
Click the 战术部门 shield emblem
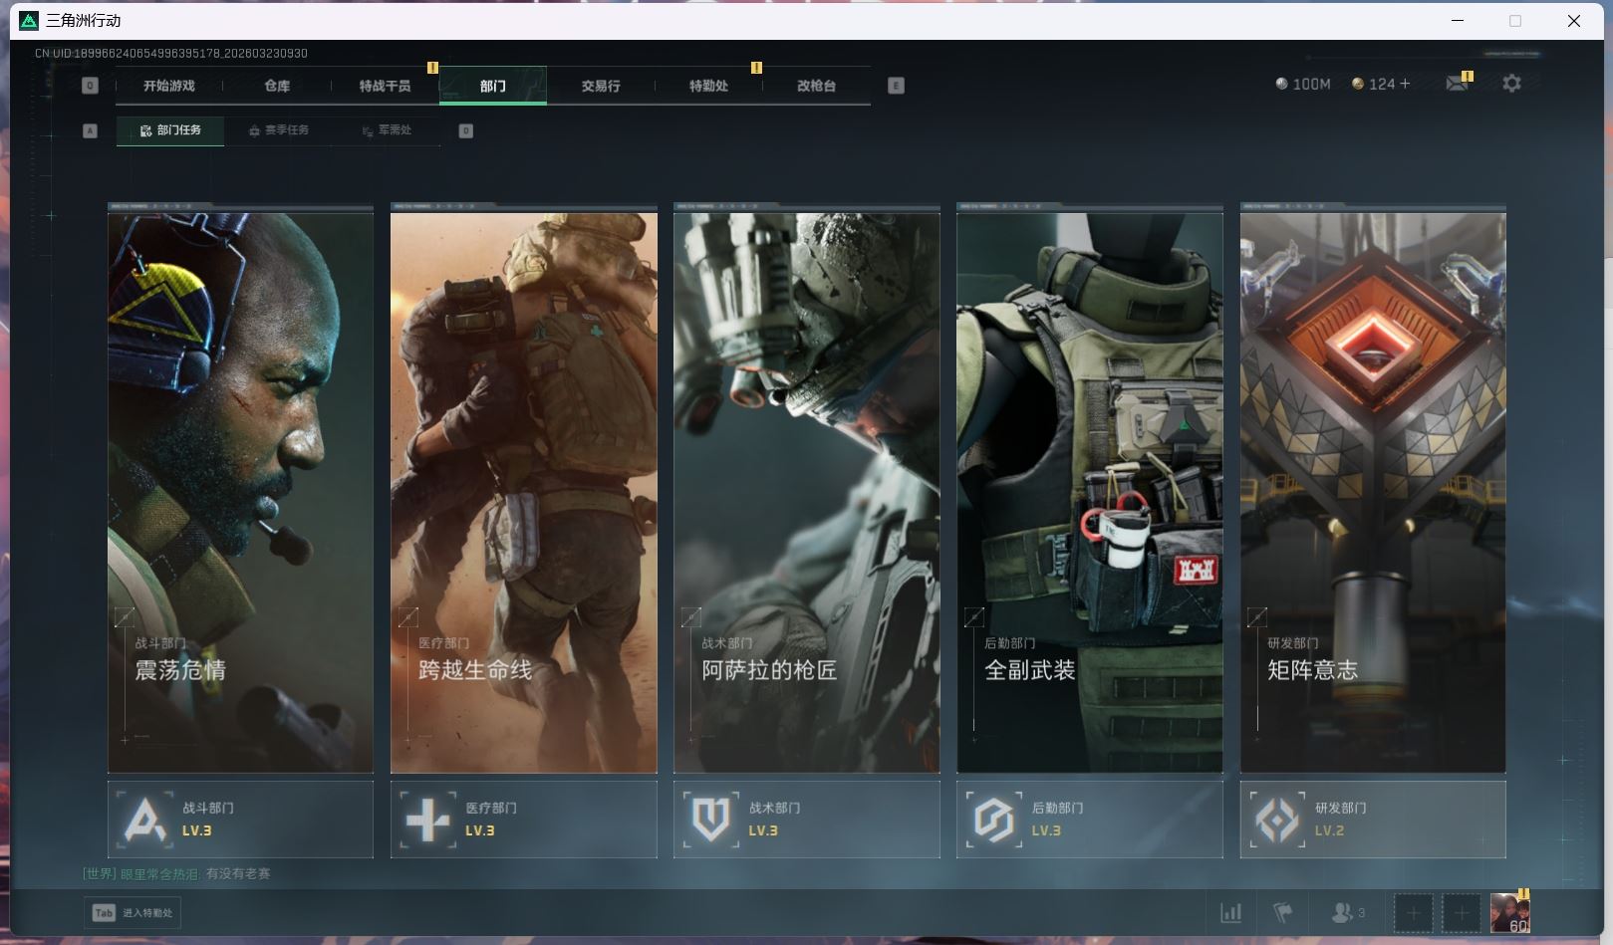710,820
